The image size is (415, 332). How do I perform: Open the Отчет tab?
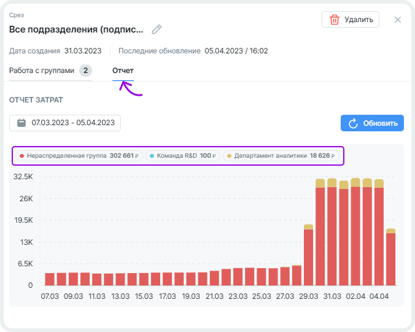point(123,71)
